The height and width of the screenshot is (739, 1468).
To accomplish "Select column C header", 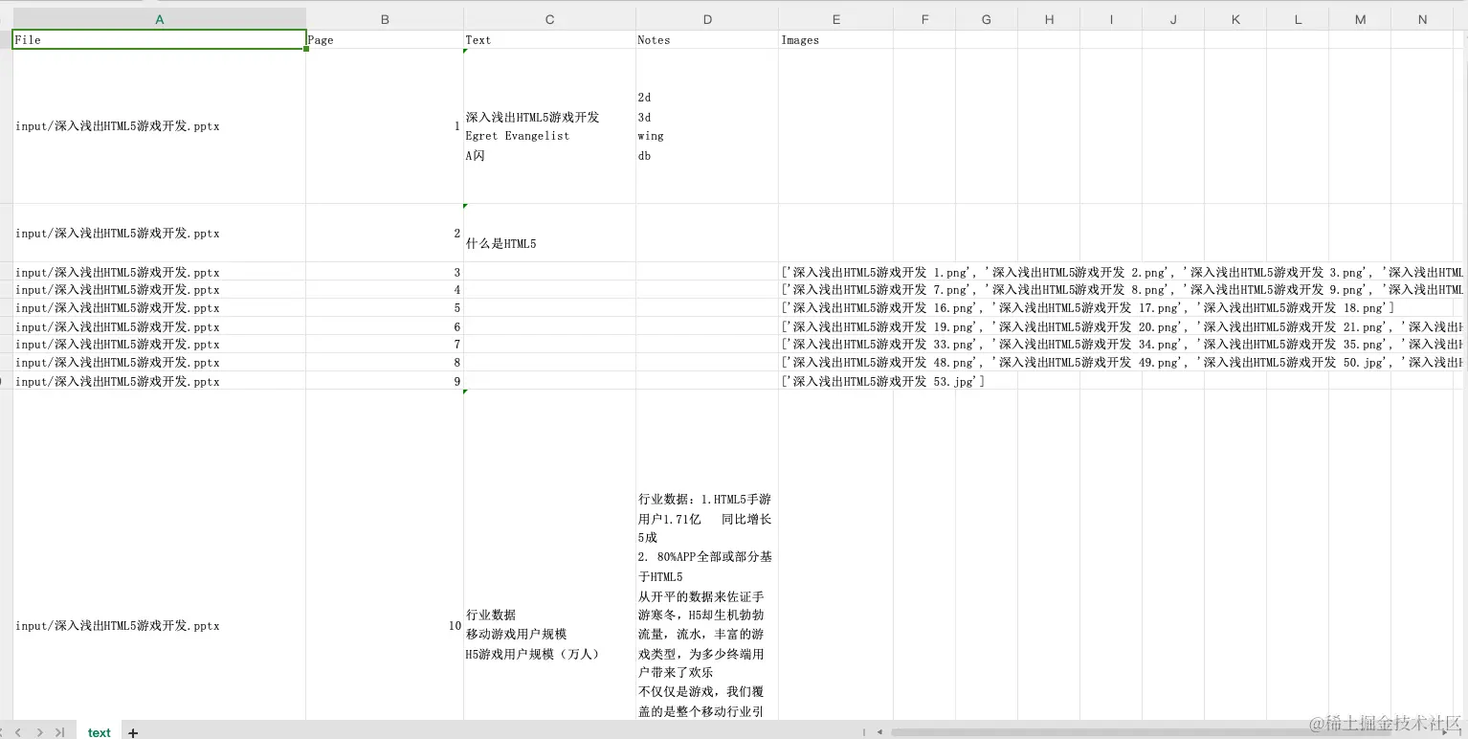I will click(549, 19).
